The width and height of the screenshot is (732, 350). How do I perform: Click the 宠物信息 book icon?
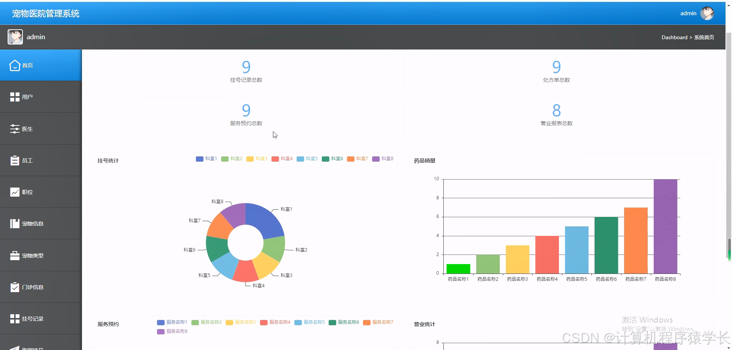14,224
